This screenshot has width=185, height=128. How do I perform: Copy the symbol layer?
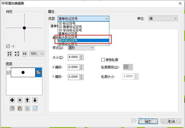(12, 108)
